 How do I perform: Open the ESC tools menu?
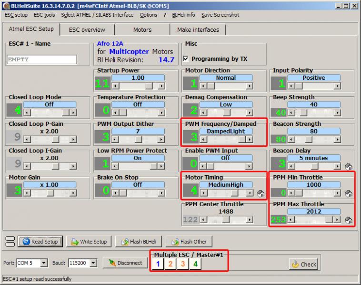click(44, 15)
